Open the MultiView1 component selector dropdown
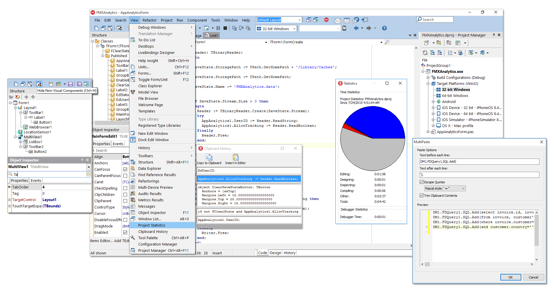 click(x=89, y=167)
